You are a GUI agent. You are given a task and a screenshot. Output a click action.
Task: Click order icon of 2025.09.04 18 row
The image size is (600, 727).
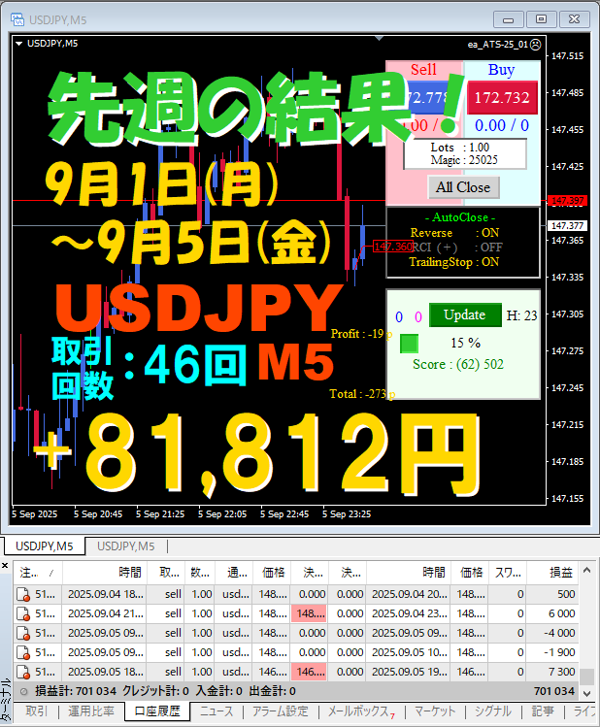coord(23,594)
